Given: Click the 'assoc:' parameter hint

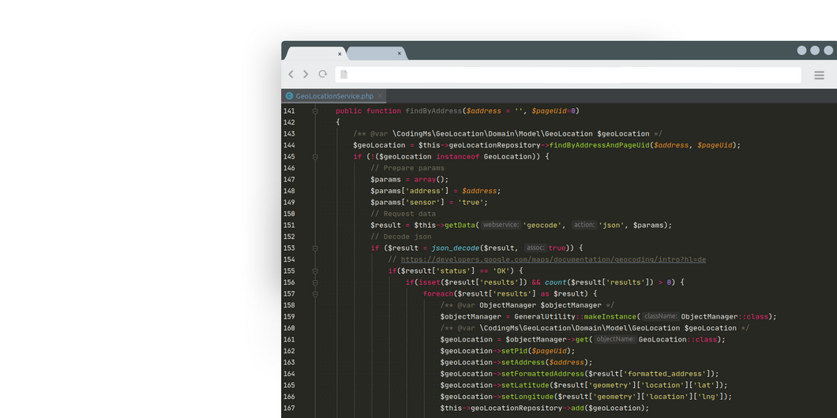Looking at the screenshot, I should tap(535, 248).
